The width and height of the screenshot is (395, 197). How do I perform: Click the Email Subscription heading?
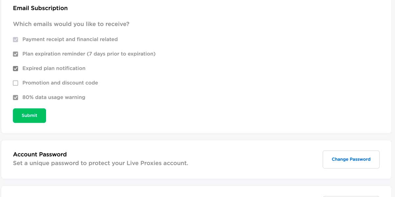coord(40,8)
